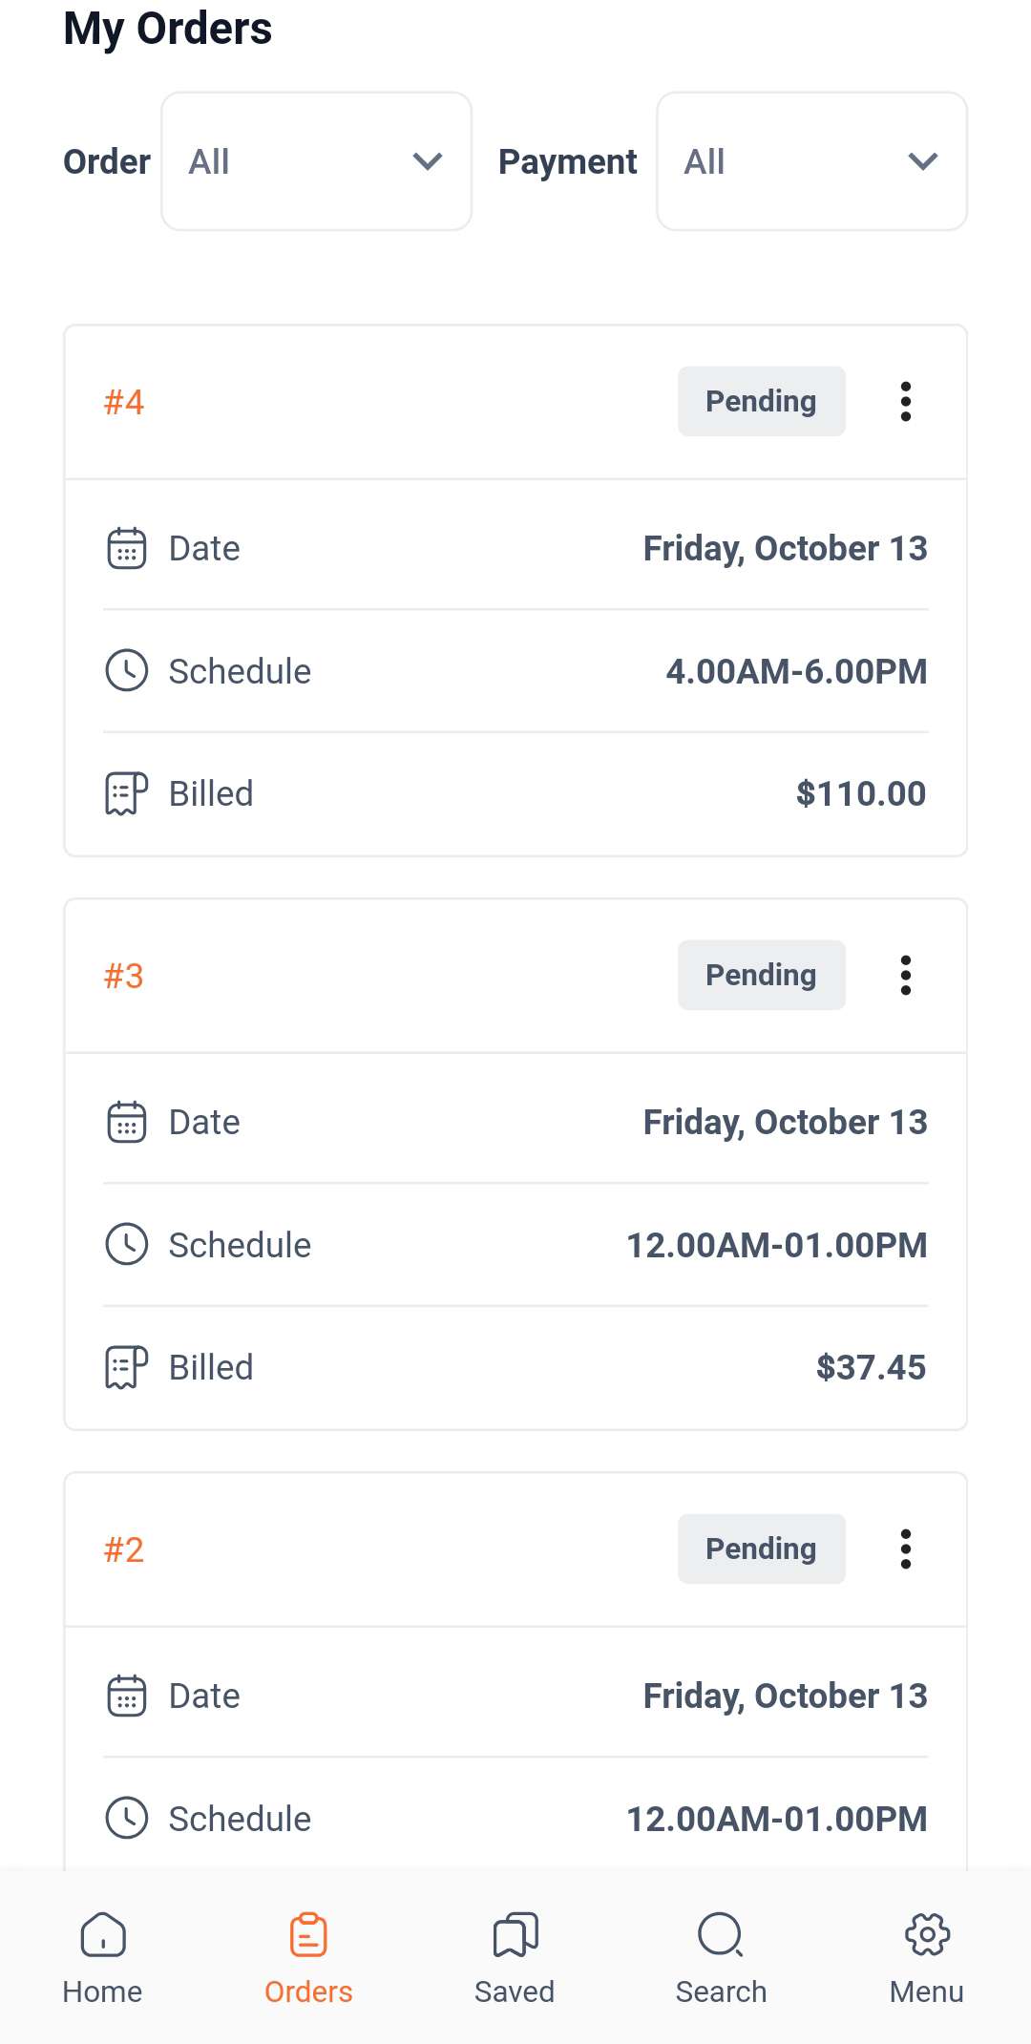
Task: Click the Pending status badge on order #4
Action: coord(761,402)
